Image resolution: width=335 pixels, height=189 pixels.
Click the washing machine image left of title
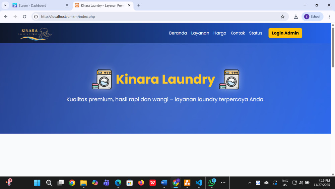click(x=102, y=80)
